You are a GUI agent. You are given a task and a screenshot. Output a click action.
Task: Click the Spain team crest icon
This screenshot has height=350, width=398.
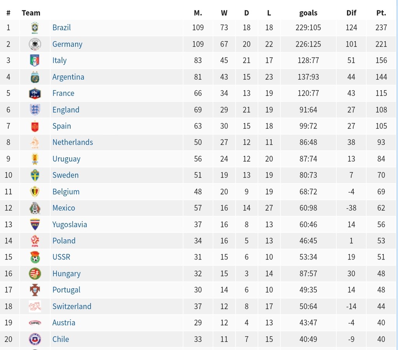coord(35,126)
